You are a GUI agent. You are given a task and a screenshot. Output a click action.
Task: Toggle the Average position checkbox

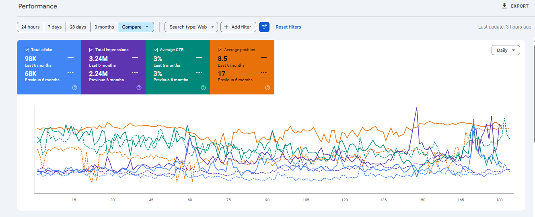click(220, 50)
